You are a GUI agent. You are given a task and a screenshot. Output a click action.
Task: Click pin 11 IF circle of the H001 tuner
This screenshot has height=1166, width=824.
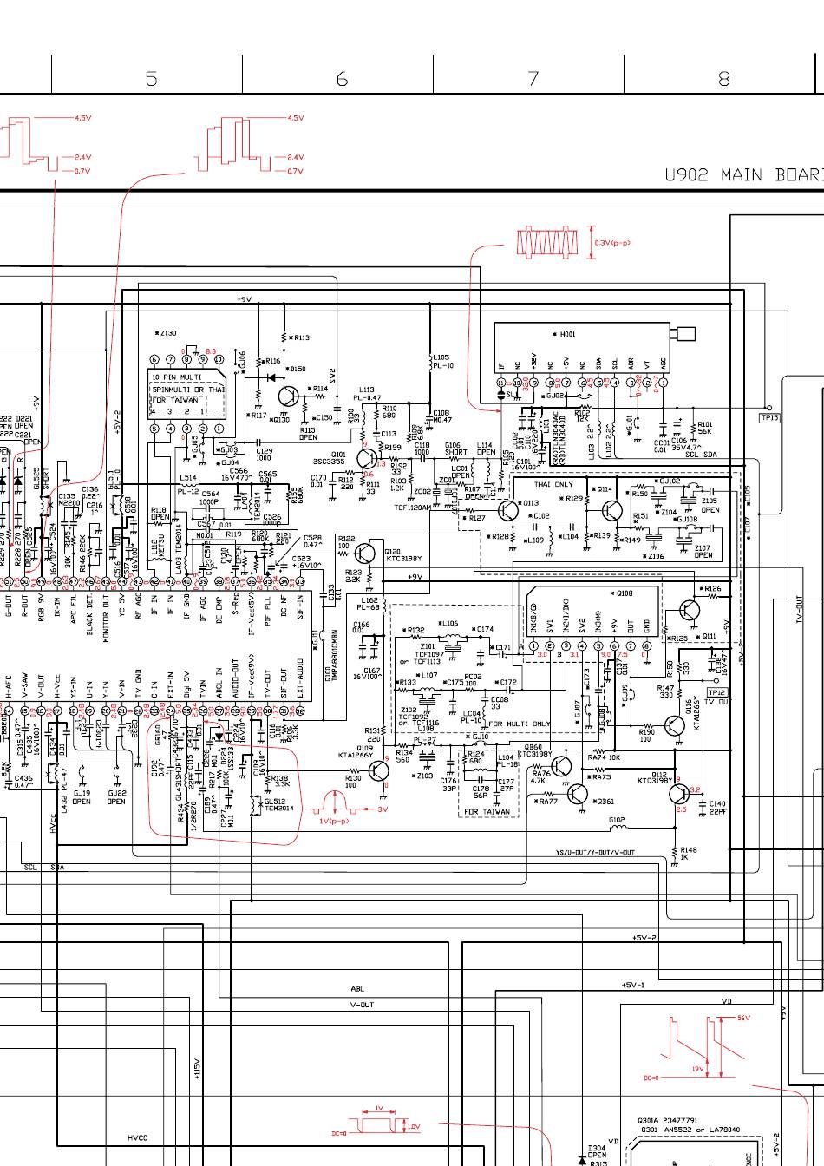(500, 383)
